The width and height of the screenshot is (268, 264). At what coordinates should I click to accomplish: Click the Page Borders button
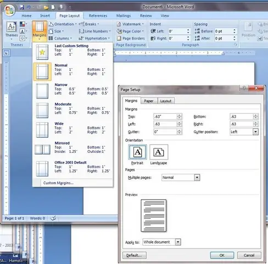click(131, 38)
